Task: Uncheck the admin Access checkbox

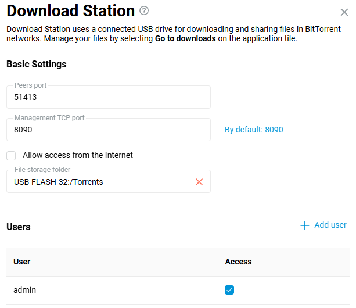Action: 229,290
